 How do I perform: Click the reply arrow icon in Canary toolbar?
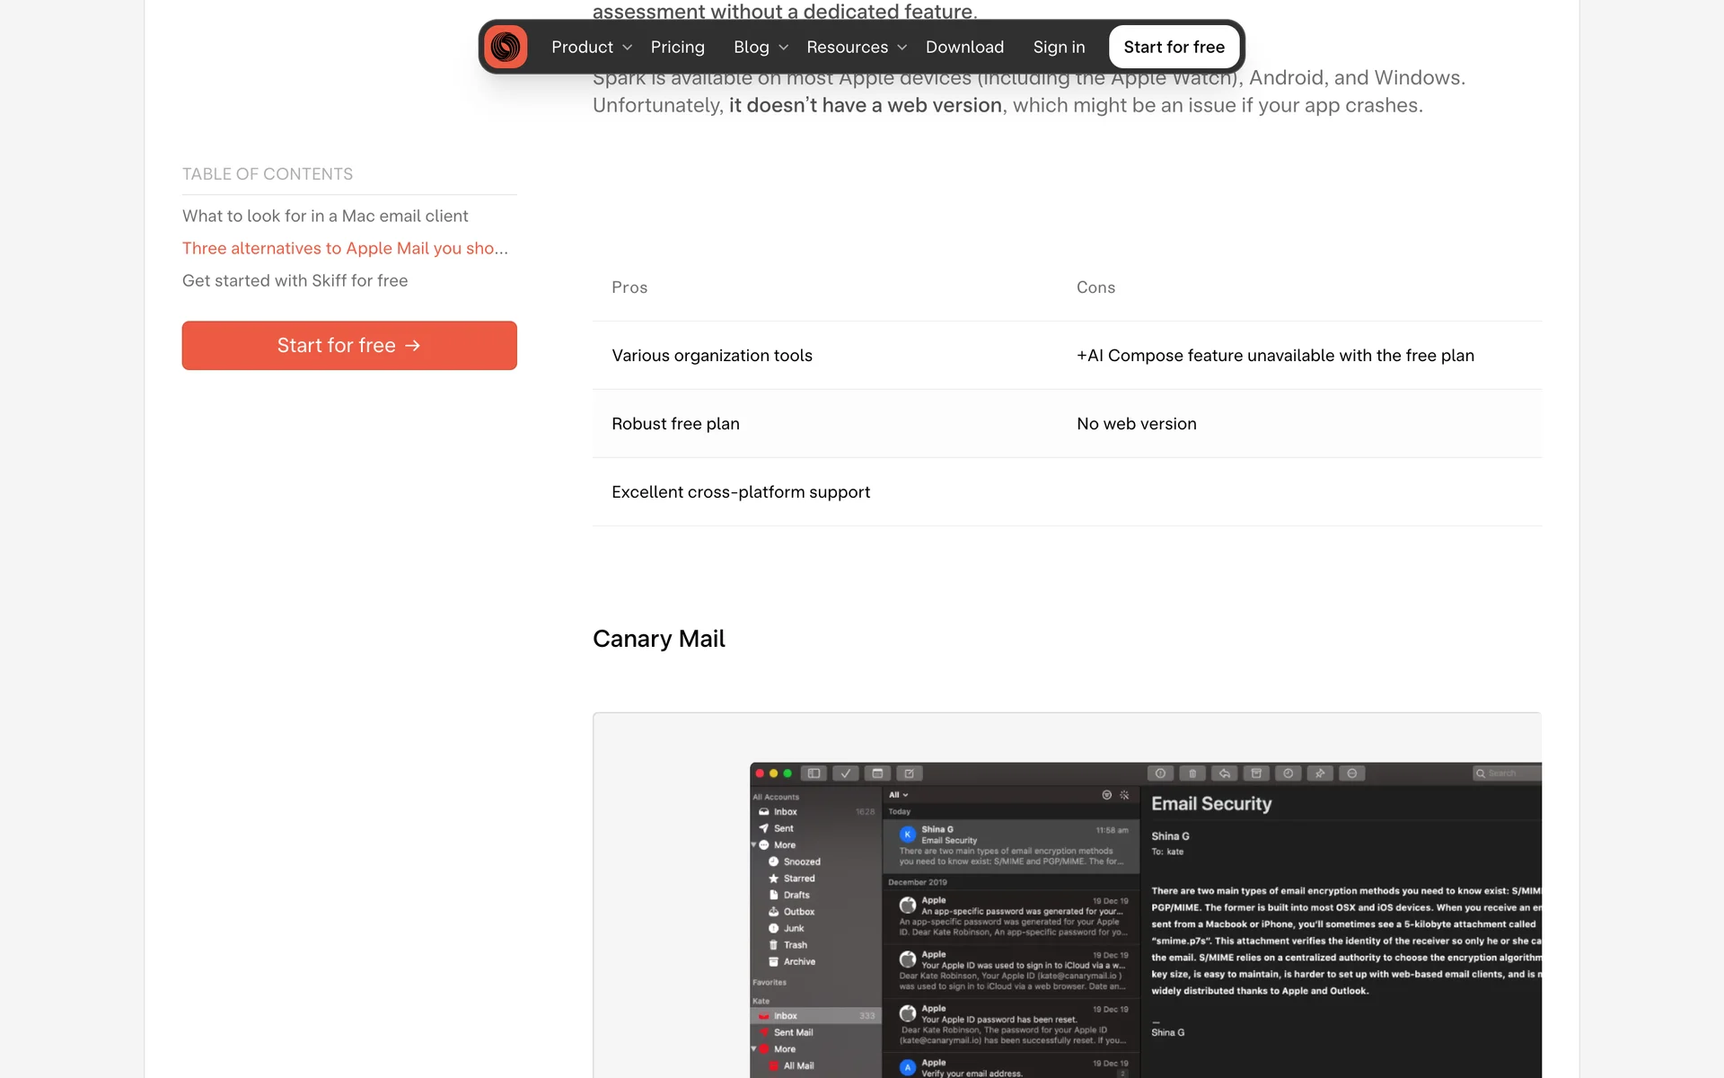[1224, 773]
